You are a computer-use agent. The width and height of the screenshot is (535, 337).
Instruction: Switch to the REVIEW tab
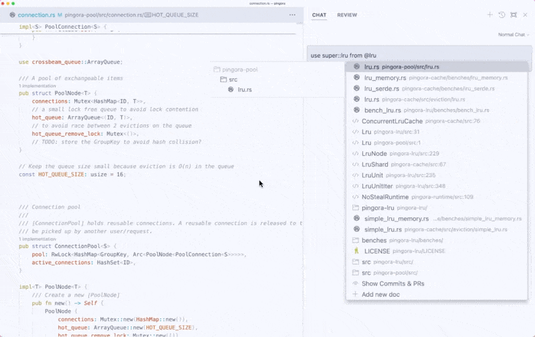point(346,15)
